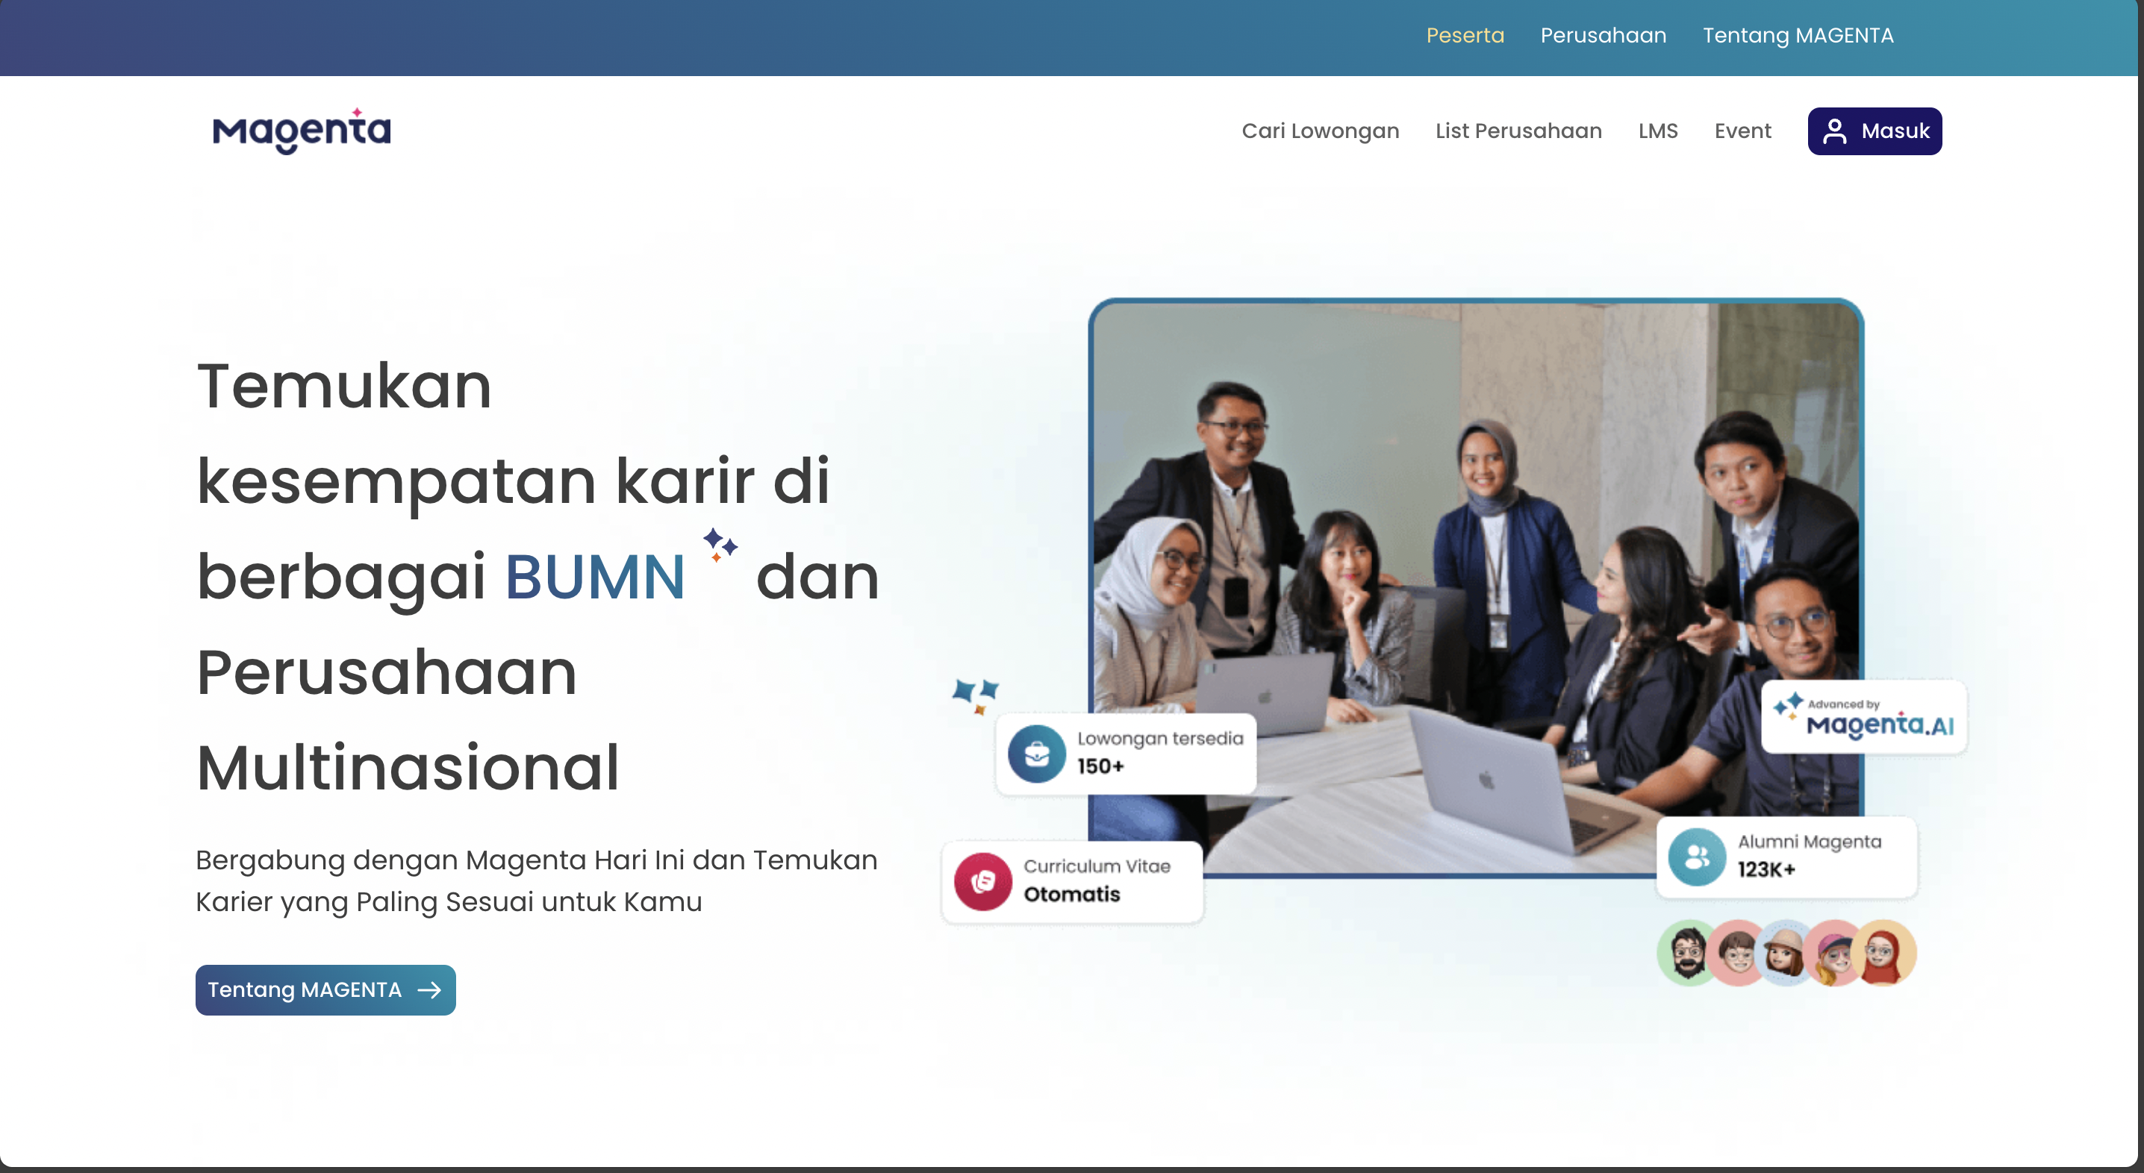Click the Lowongan tersedia 150+ card
Viewport: 2144px width, 1173px height.
[1126, 754]
